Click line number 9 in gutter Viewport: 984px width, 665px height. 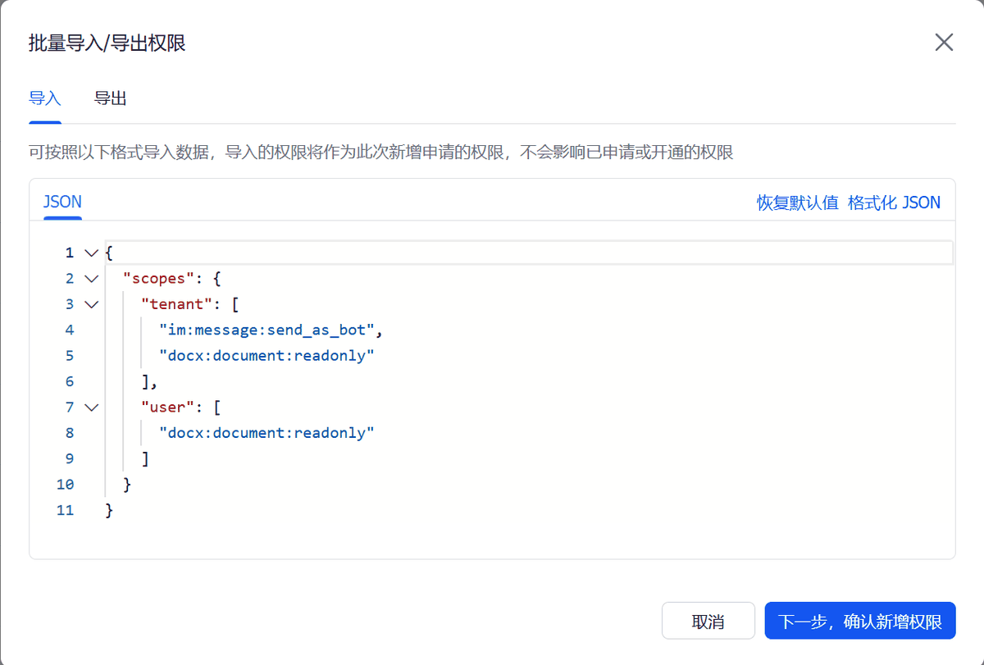70,458
